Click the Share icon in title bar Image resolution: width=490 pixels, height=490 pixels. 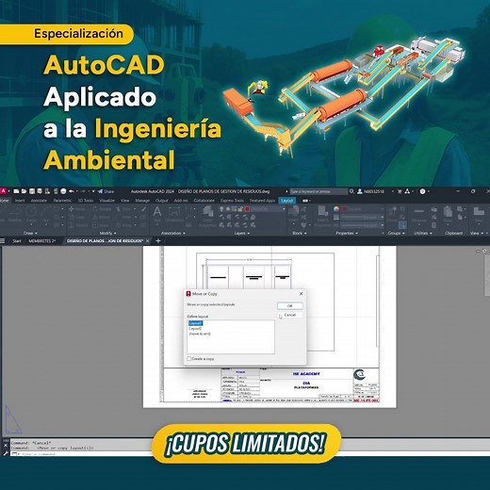click(x=106, y=191)
